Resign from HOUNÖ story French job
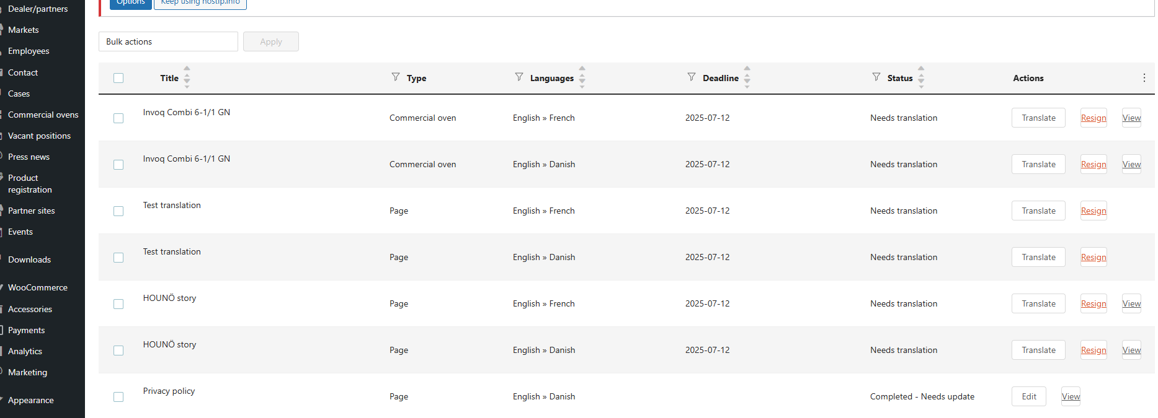1158x418 pixels. pos(1093,303)
